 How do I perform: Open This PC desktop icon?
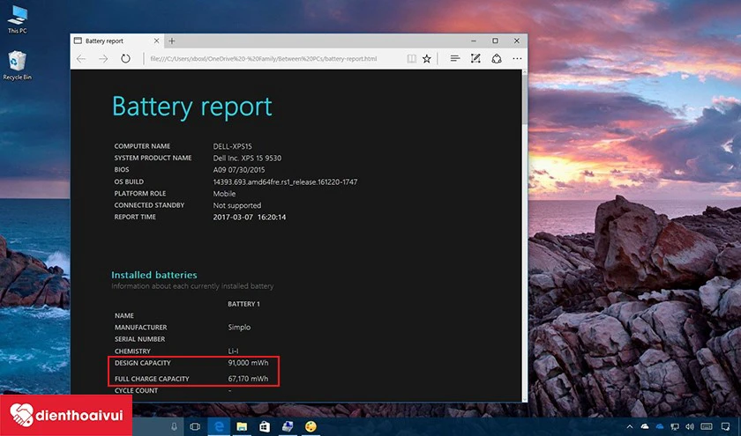click(18, 20)
